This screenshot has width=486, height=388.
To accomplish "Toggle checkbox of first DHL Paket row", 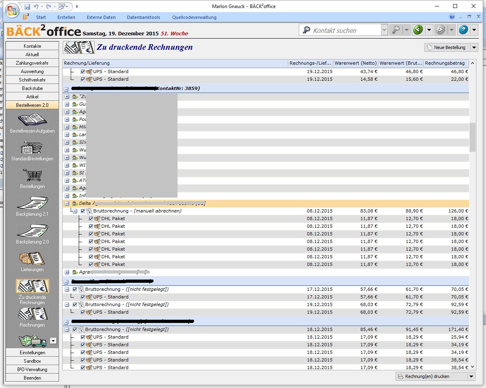I will pyautogui.click(x=91, y=219).
